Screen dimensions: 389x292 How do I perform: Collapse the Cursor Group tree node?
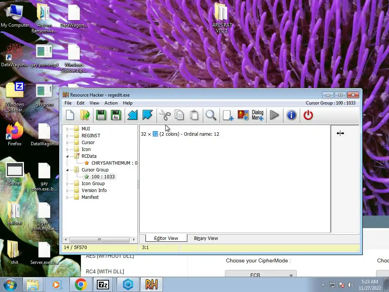click(67, 170)
